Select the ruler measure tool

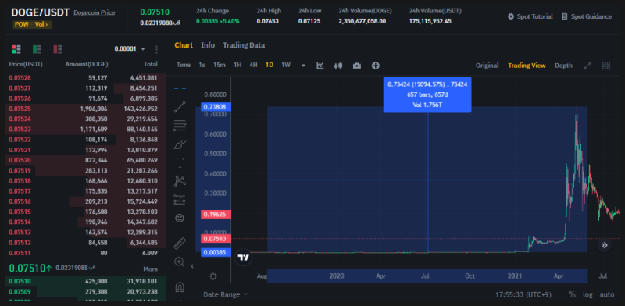(x=180, y=243)
